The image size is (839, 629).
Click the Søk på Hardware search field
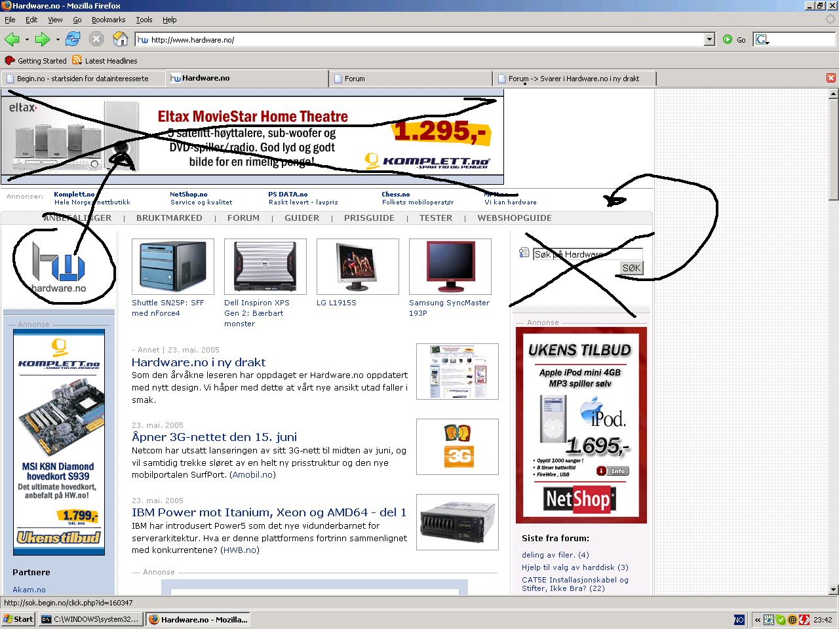coord(587,254)
